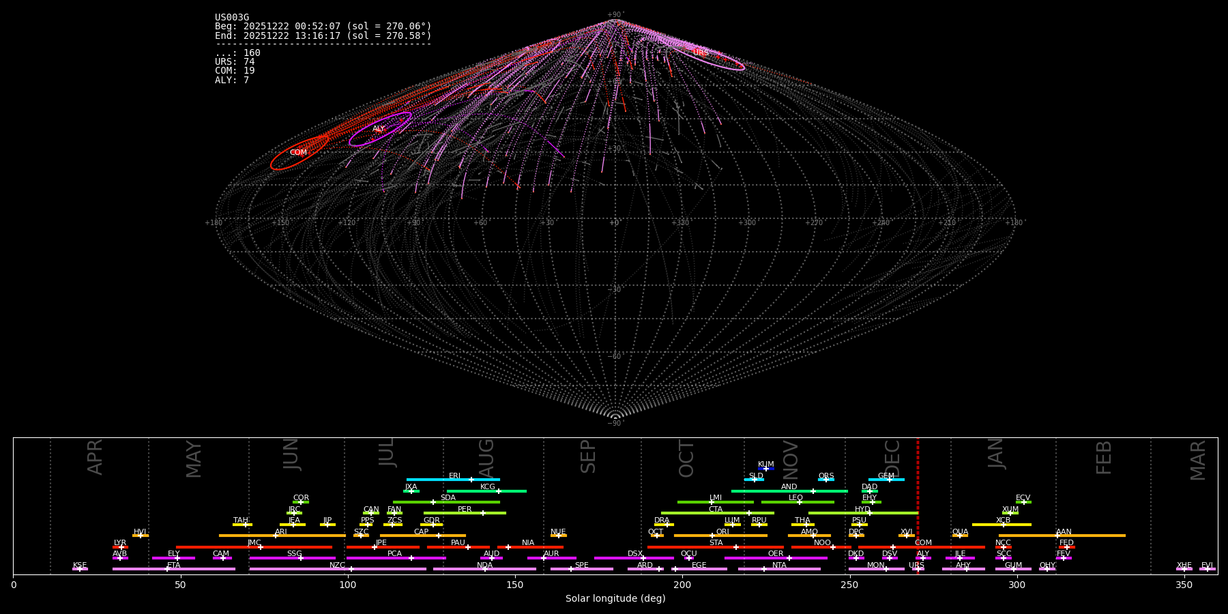Screen dimensions: 1228x614
Task: Click the LYR shower label in timeline
Action: (x=120, y=543)
